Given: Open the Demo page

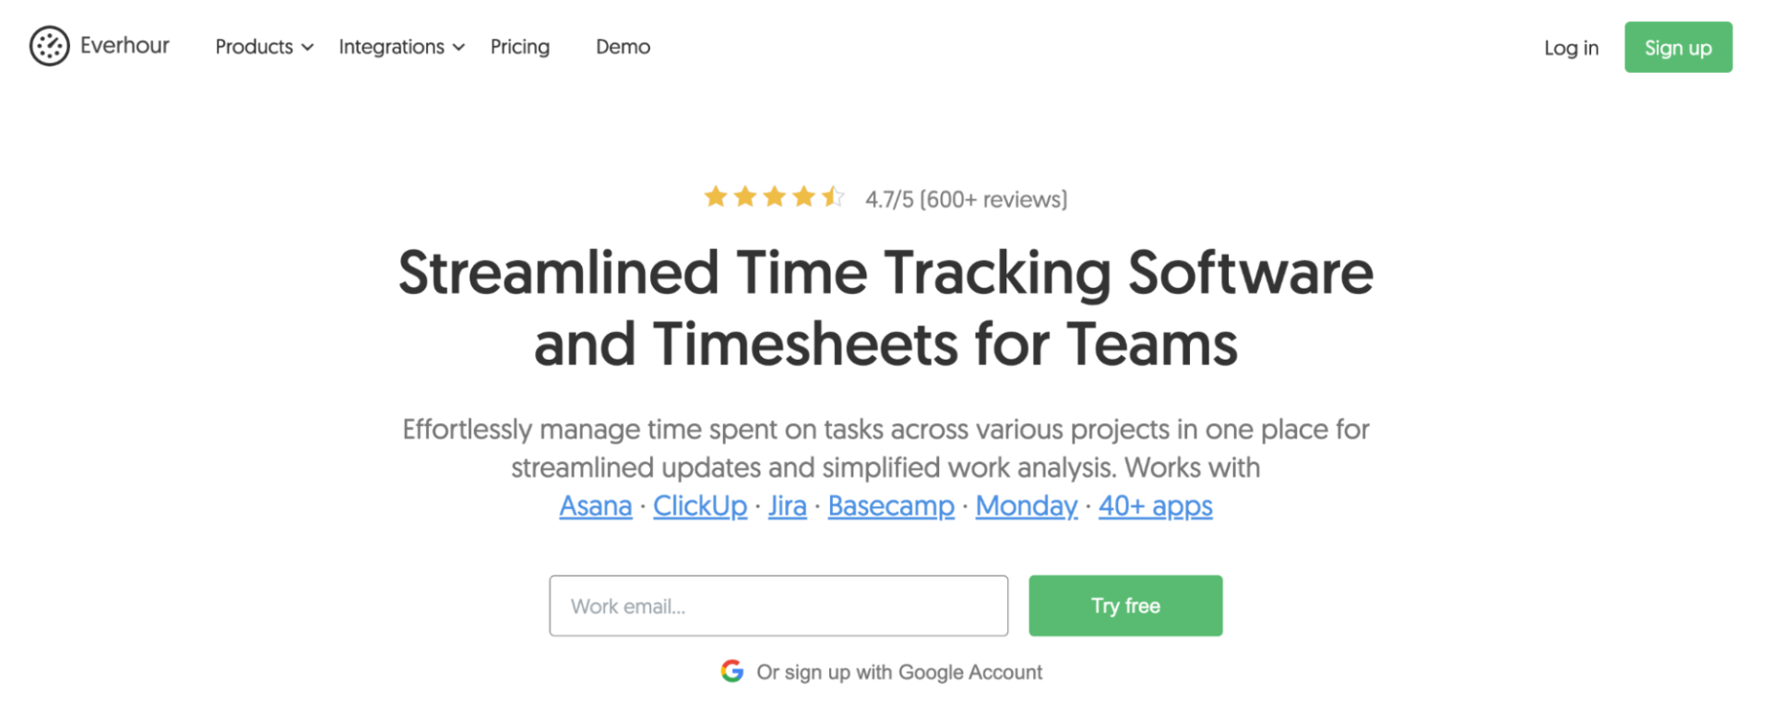Looking at the screenshot, I should point(623,47).
